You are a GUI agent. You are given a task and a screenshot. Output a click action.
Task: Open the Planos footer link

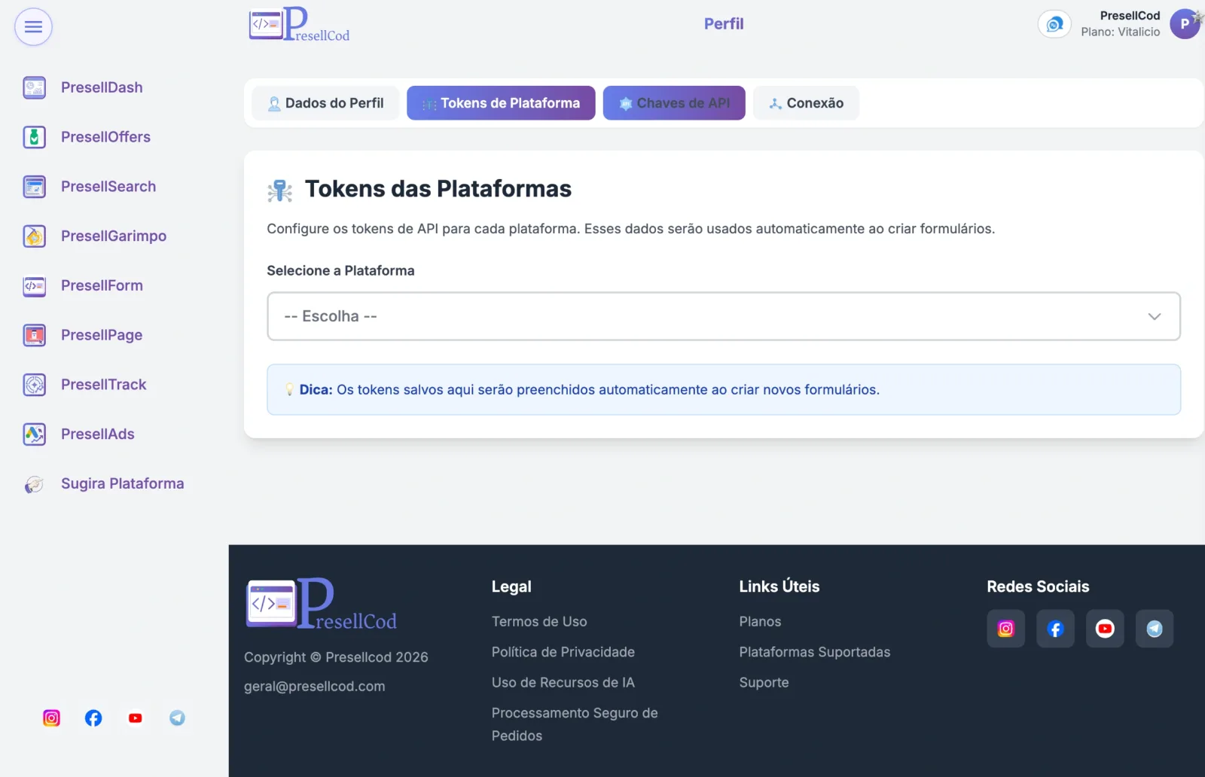click(760, 622)
